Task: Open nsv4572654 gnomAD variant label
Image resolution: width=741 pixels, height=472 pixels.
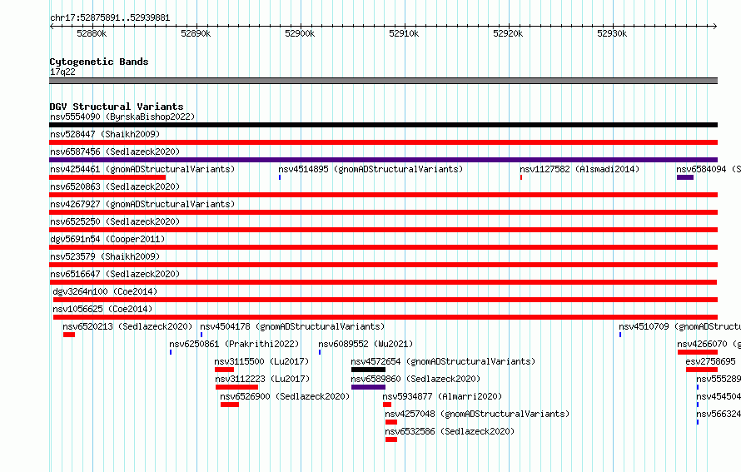Action: pos(443,361)
